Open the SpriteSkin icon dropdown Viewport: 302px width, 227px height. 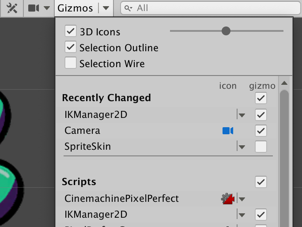point(241,147)
